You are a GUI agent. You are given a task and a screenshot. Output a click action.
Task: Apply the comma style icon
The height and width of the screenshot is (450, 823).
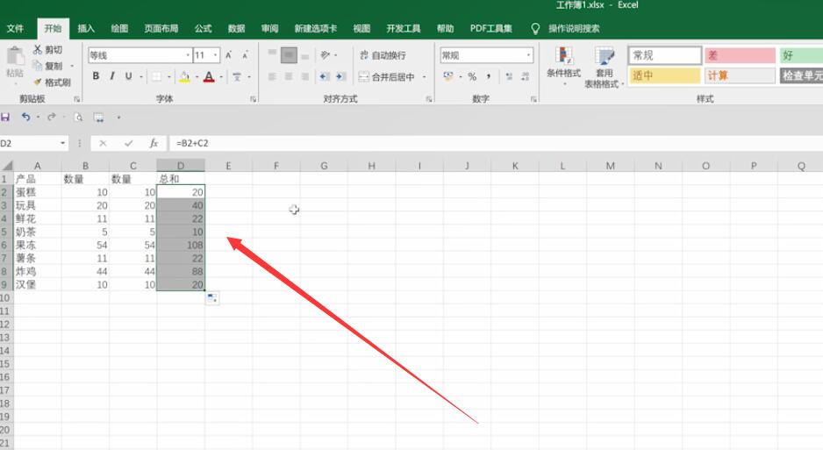click(x=489, y=76)
